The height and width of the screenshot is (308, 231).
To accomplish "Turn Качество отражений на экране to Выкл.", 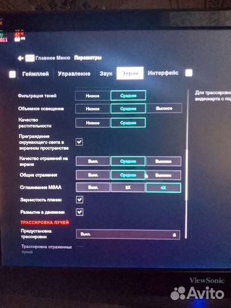I will (x=93, y=161).
